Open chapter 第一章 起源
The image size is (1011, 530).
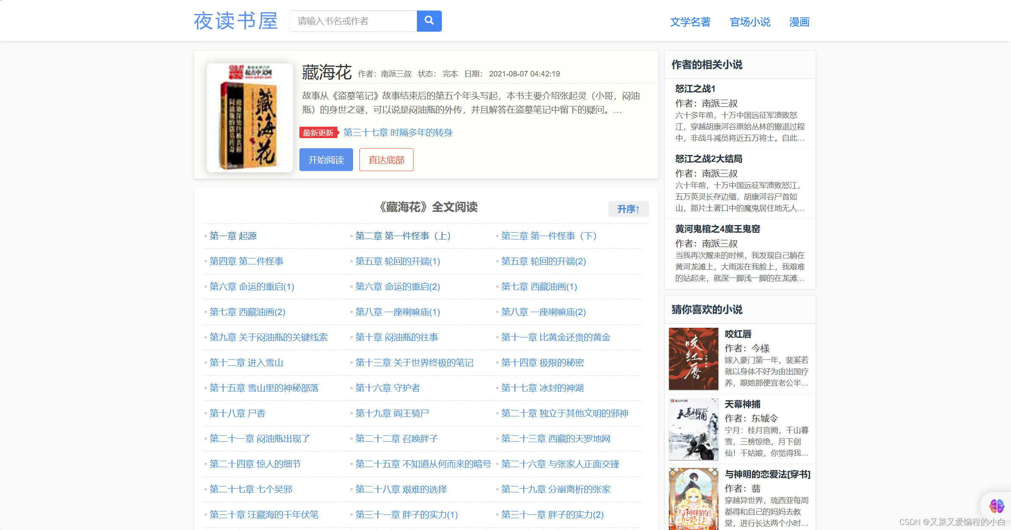[233, 236]
